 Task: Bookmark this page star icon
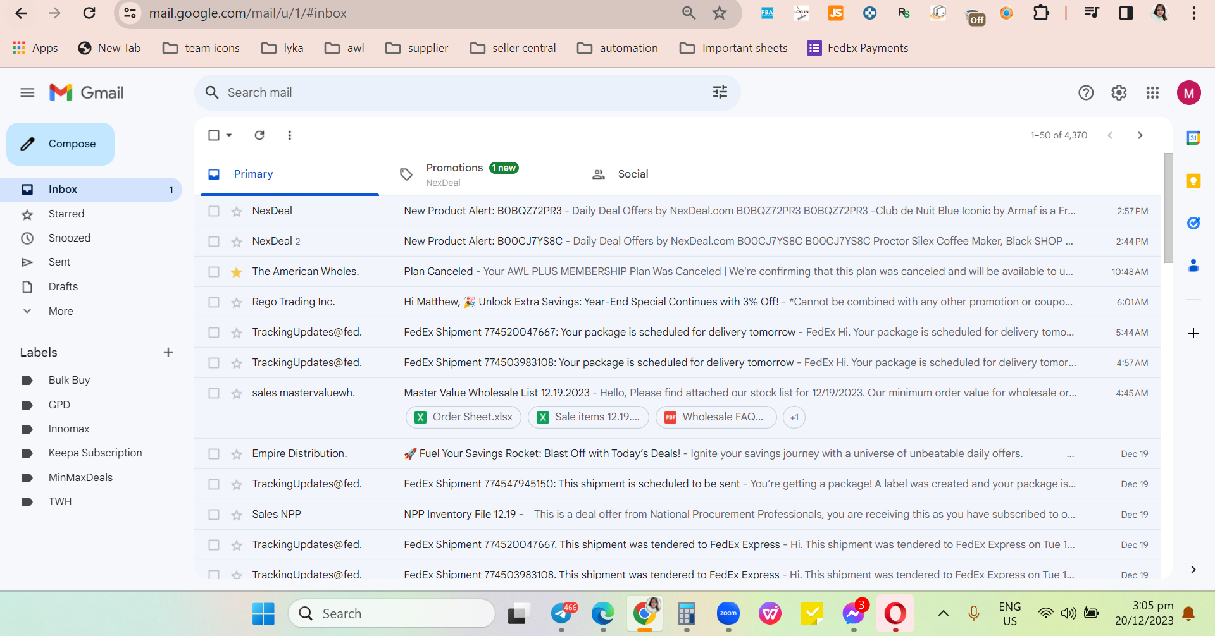pos(720,13)
